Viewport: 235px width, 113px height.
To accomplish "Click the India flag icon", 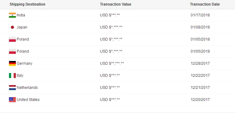I will pos(12,15).
